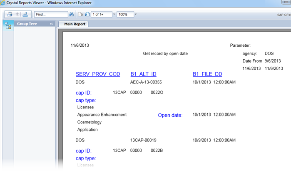Viewport: 291px width, 171px height.
Task: Select the AEC-A-13-00355 record ID
Action: click(146, 83)
